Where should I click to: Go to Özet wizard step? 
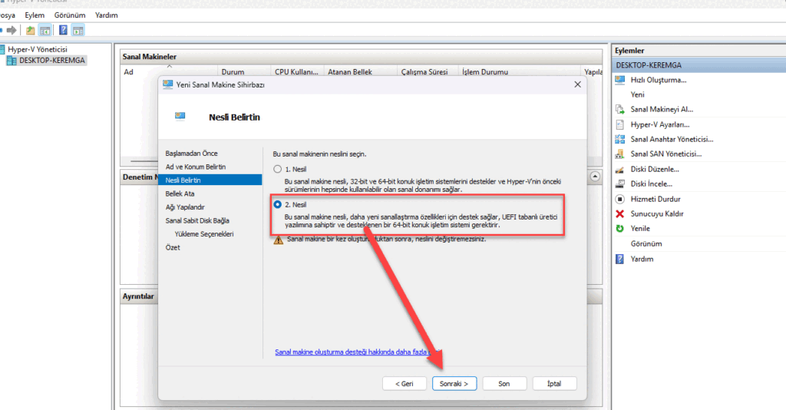pos(173,247)
